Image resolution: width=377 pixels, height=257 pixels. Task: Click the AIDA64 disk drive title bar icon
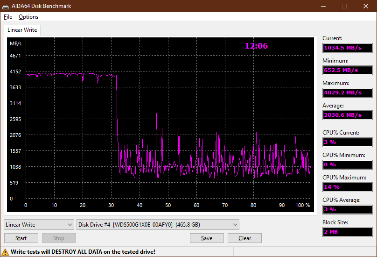6,6
